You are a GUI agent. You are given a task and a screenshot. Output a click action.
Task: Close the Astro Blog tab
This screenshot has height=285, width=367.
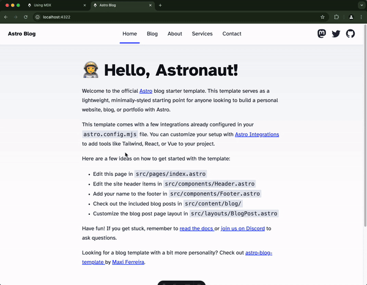(x=150, y=5)
